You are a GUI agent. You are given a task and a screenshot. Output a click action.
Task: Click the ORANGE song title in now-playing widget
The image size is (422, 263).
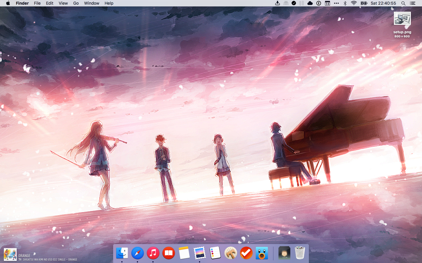click(x=24, y=256)
